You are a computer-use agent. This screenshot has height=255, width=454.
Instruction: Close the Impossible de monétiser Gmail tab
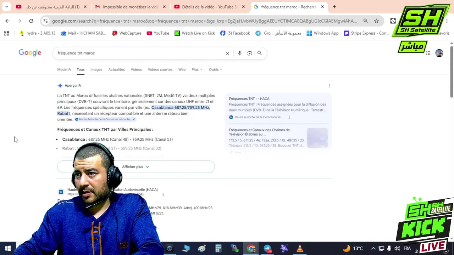point(164,7)
